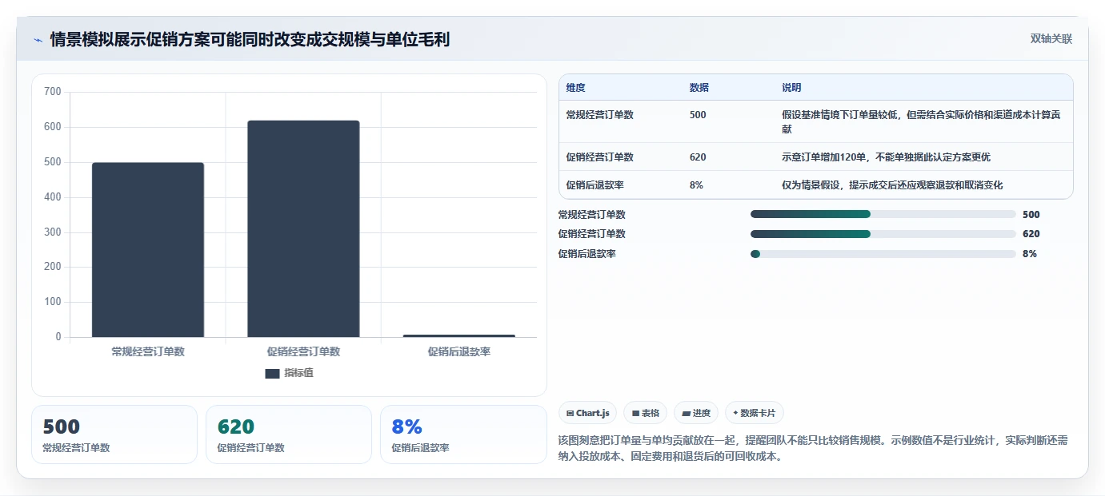Select the 500 常规经营订单数 data card
Image resolution: width=1105 pixels, height=496 pixels.
[x=114, y=434]
